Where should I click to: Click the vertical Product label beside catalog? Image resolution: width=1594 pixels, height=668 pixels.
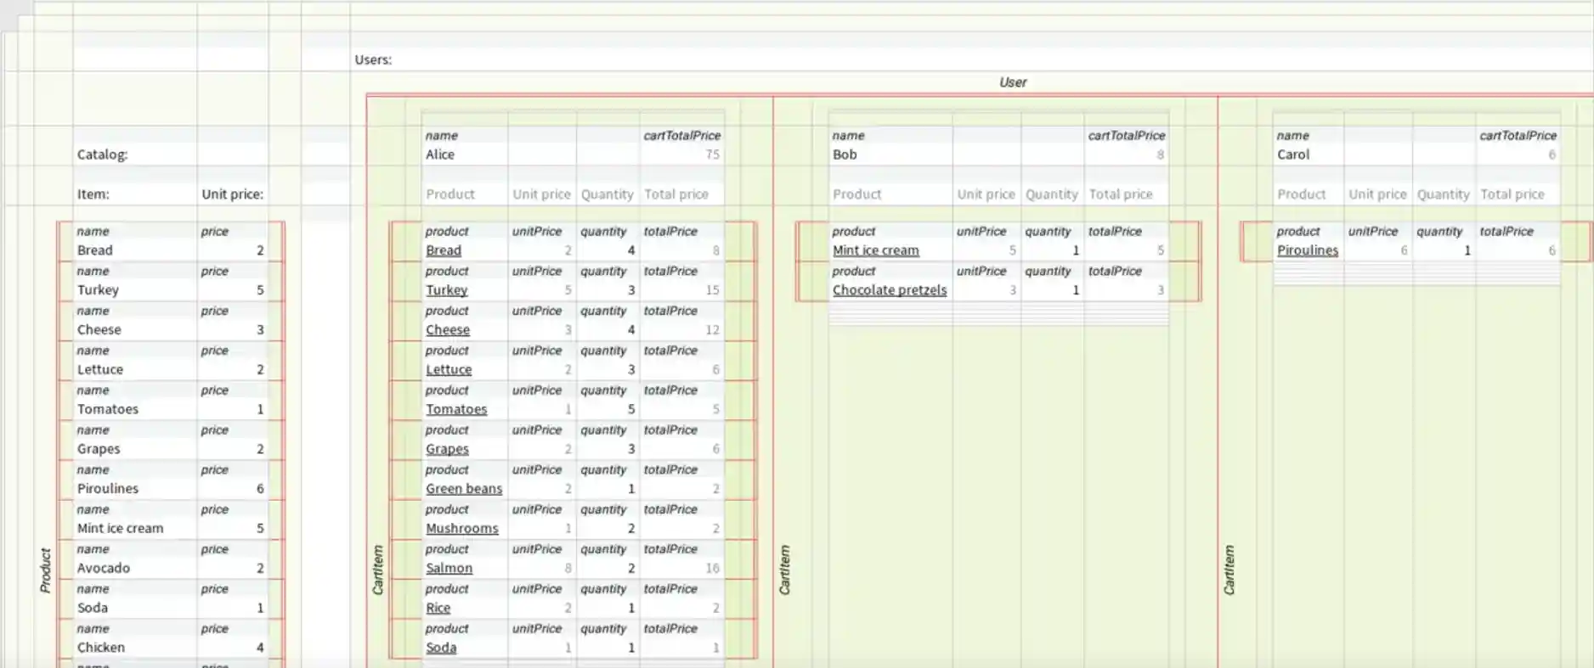click(x=46, y=570)
